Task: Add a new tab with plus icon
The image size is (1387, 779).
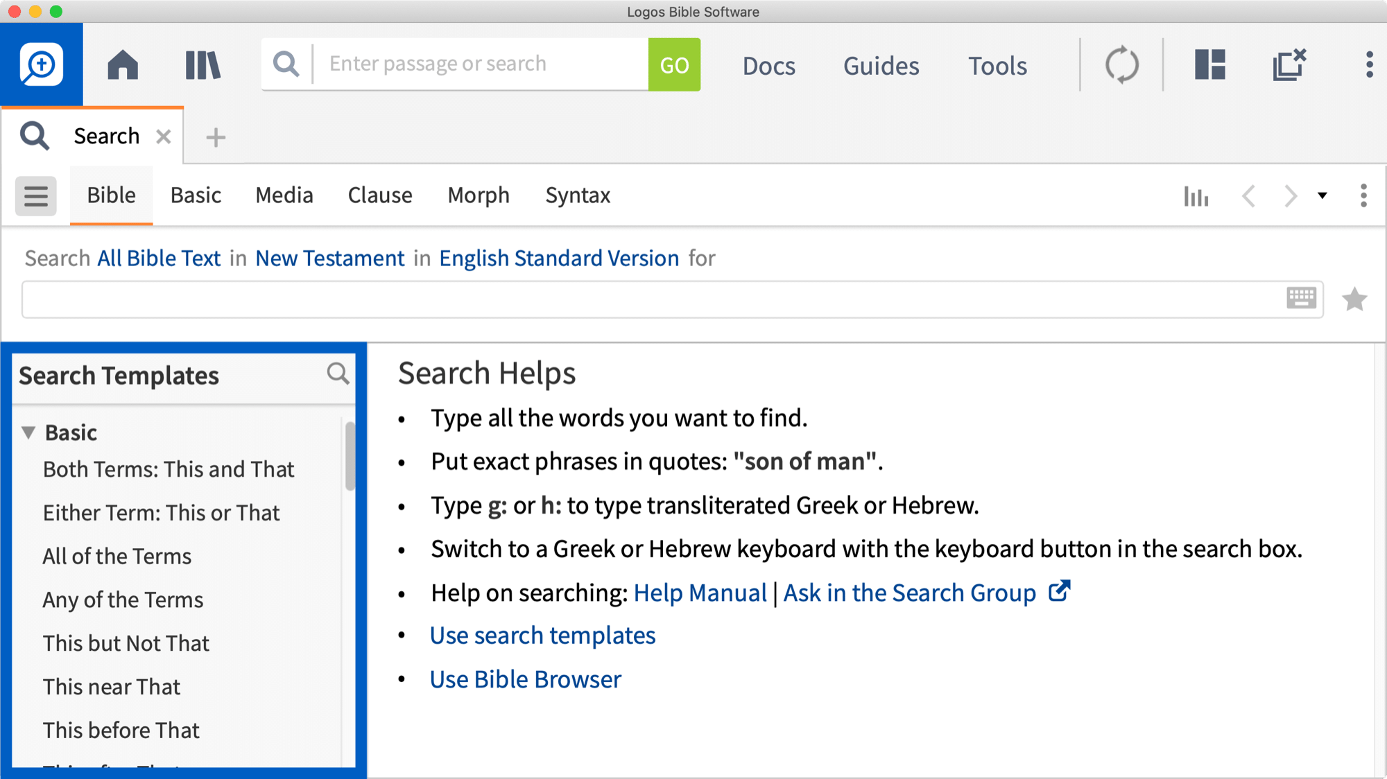Action: pos(216,137)
